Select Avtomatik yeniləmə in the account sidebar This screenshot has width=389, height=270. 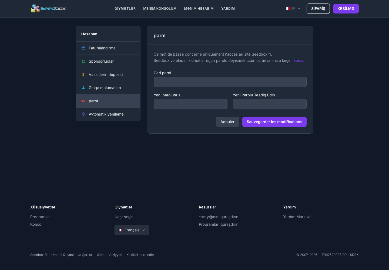tap(108, 114)
